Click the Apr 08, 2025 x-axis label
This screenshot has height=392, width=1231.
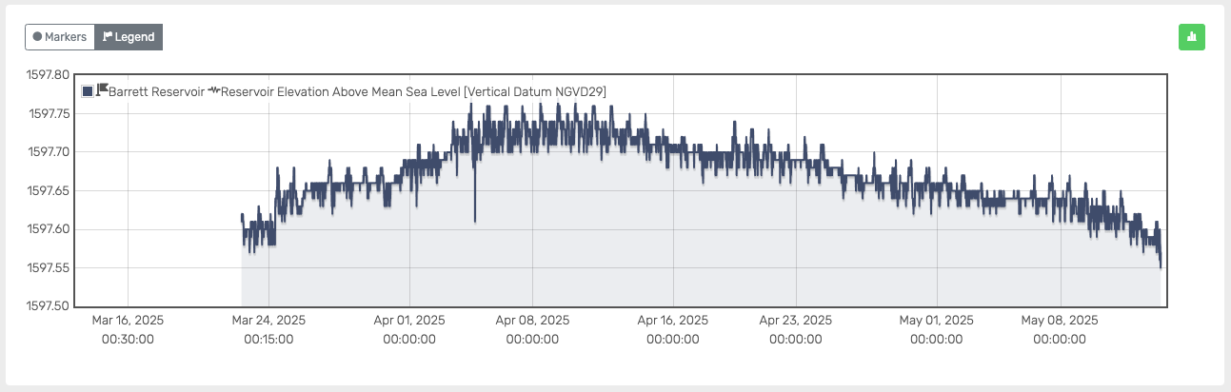[x=532, y=321]
